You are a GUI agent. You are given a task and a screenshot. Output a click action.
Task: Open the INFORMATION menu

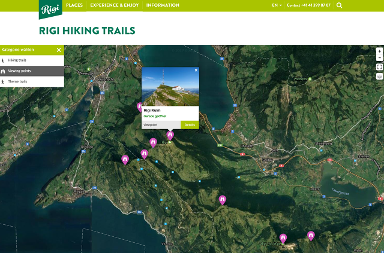click(163, 5)
